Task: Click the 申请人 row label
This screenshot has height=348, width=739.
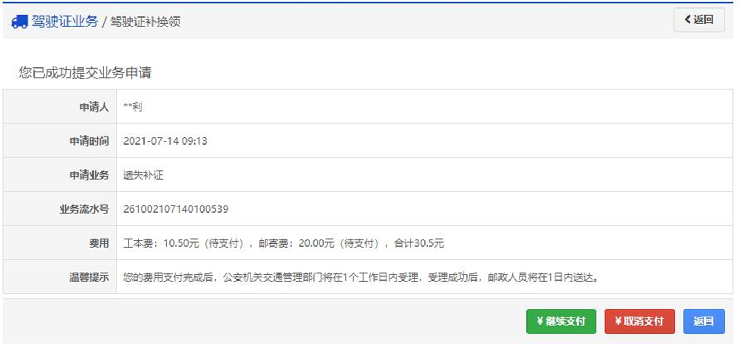Action: [x=94, y=107]
